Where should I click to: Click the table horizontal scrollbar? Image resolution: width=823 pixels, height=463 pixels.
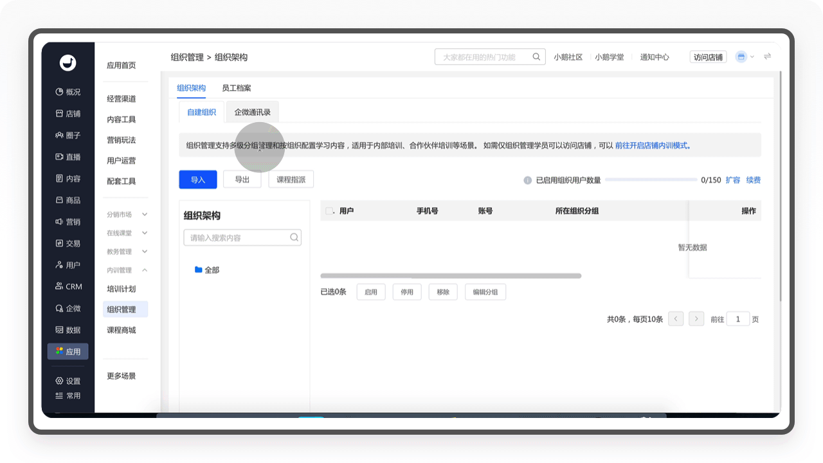click(451, 276)
